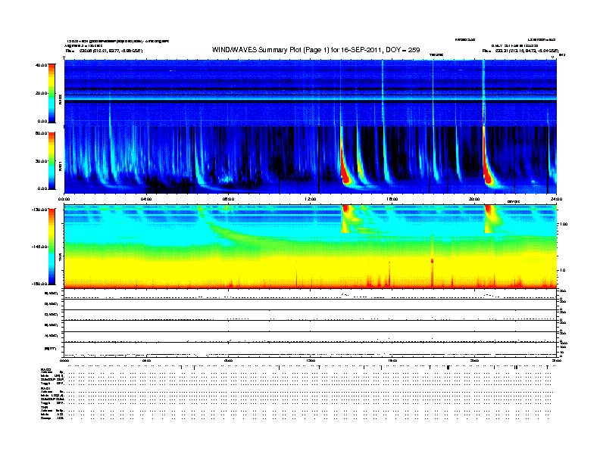Click the 30.00 label on RAD1 color scale

click(x=41, y=161)
